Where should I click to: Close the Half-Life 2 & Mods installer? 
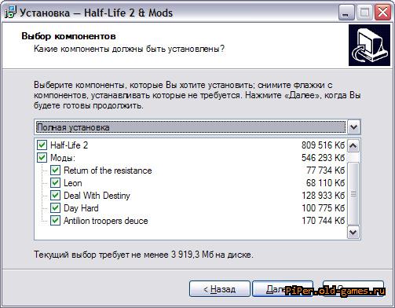[382, 13]
